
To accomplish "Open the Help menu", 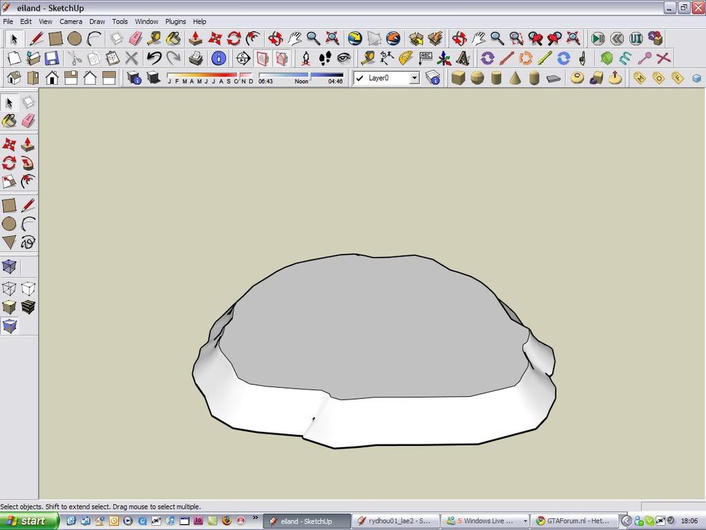I will click(199, 21).
